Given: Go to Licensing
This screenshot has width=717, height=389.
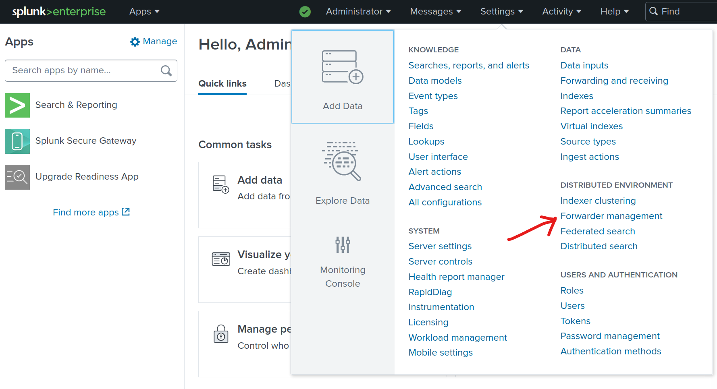Looking at the screenshot, I should (428, 323).
